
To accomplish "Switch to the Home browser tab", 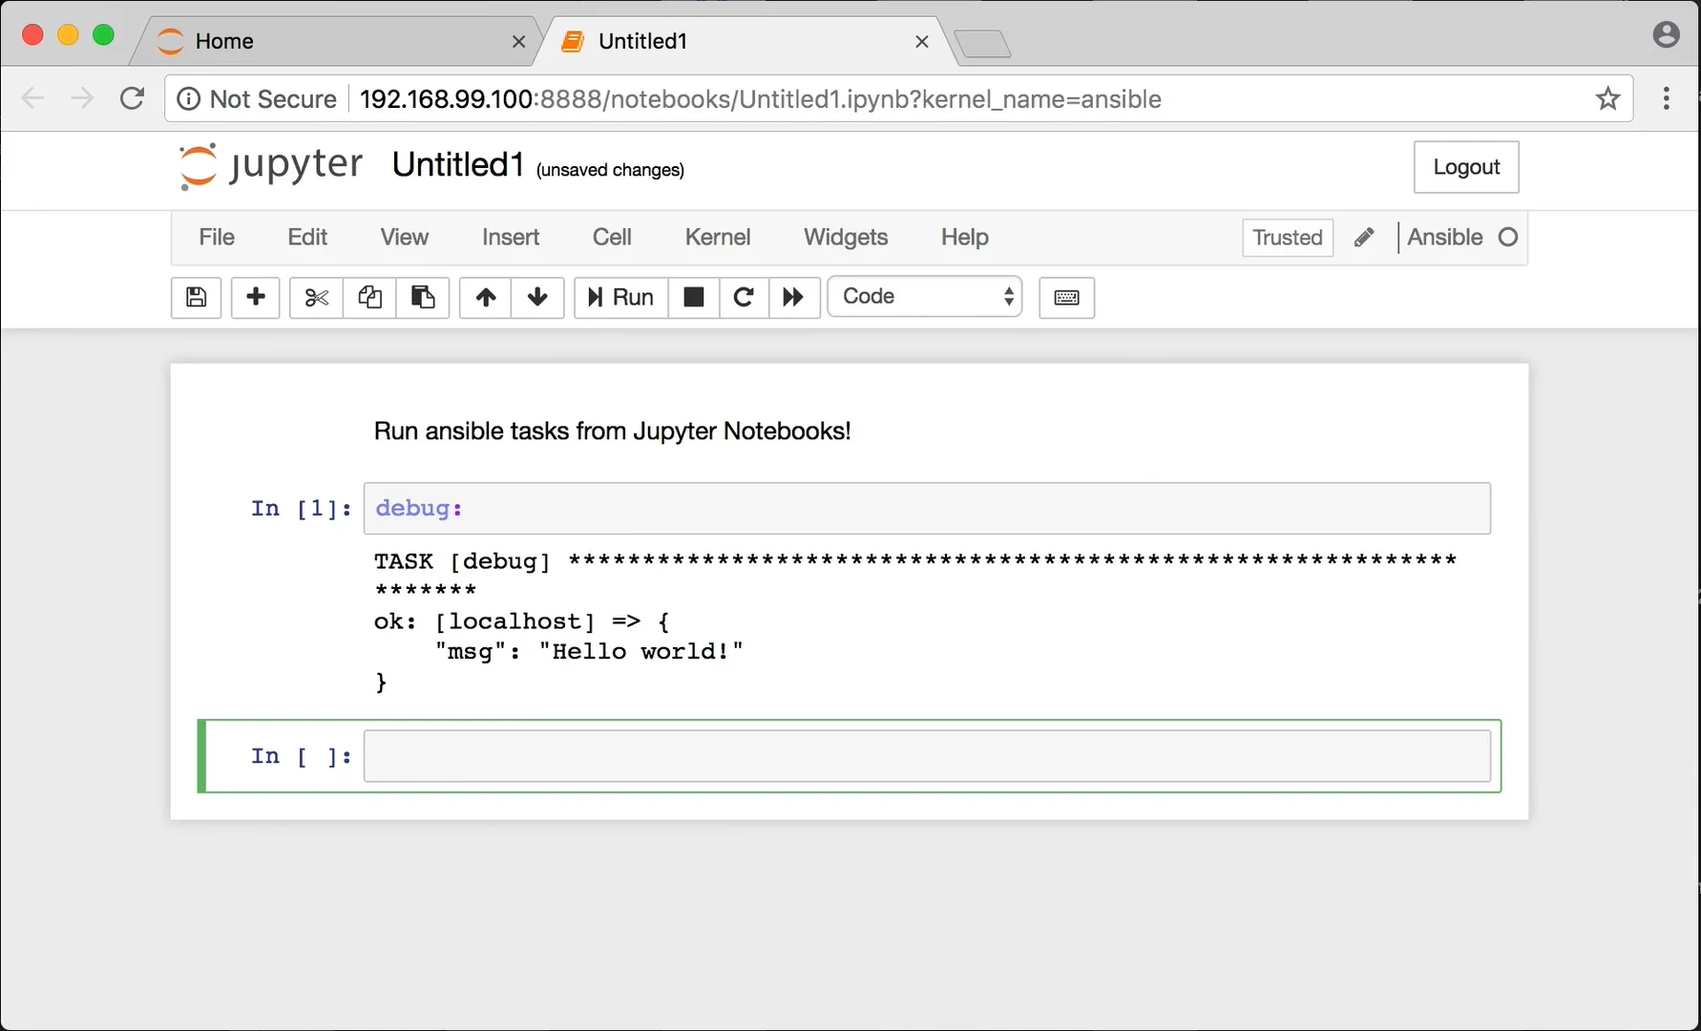I will (x=334, y=41).
